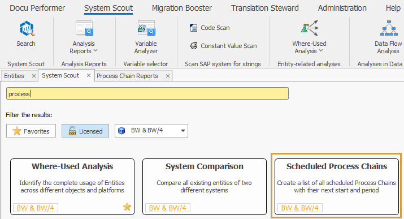This screenshot has height=219, width=404.
Task: Open the Where-Used Analysis card
Action: tap(72, 187)
